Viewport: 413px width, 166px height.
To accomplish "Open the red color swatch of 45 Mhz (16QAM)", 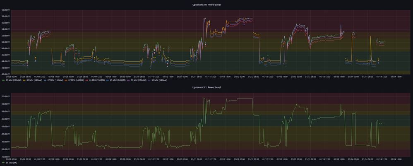I will pos(87,80).
